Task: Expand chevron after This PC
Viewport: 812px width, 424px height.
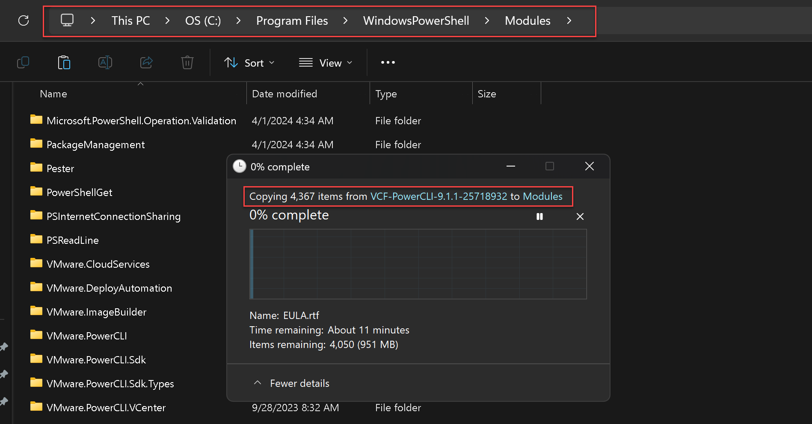Action: pos(167,20)
